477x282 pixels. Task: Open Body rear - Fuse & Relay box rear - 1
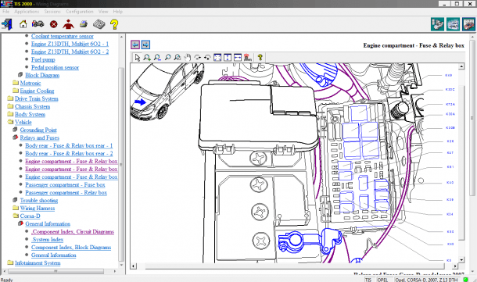point(69,145)
